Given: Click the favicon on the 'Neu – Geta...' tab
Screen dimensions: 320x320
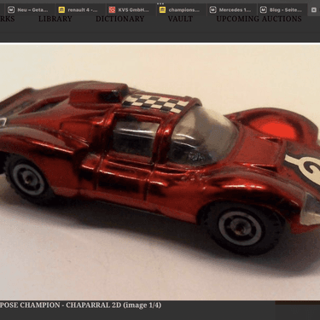Looking at the screenshot, I should click(x=11, y=10).
